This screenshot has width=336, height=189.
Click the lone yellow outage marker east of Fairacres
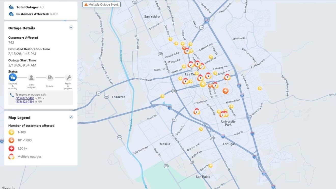(162, 96)
